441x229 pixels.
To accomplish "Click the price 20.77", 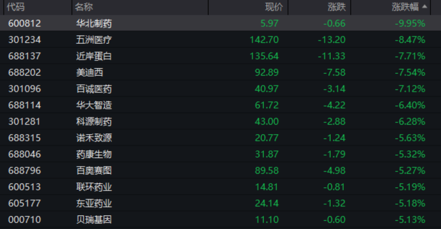I will 266,137.
